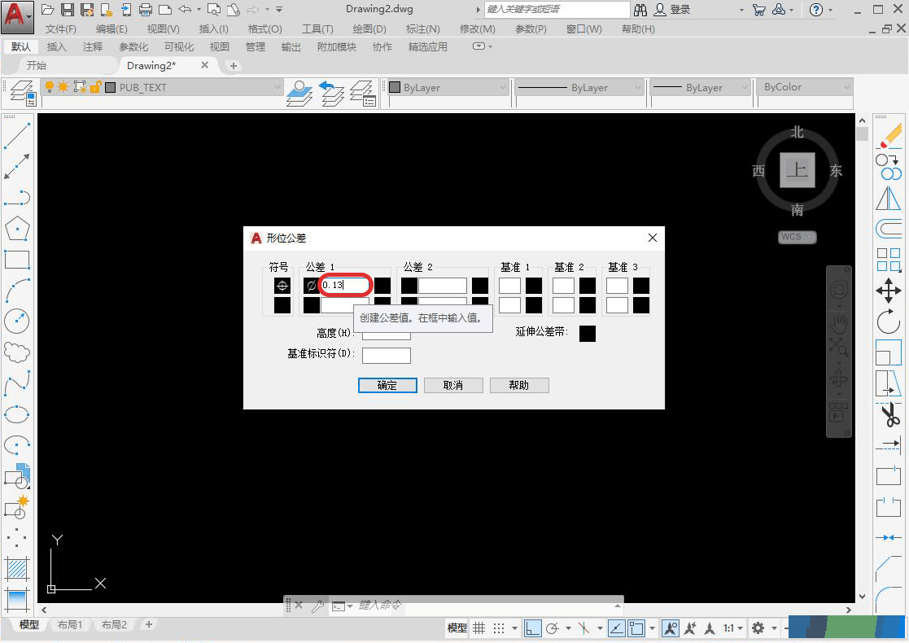Select the Circle tool

tap(17, 321)
